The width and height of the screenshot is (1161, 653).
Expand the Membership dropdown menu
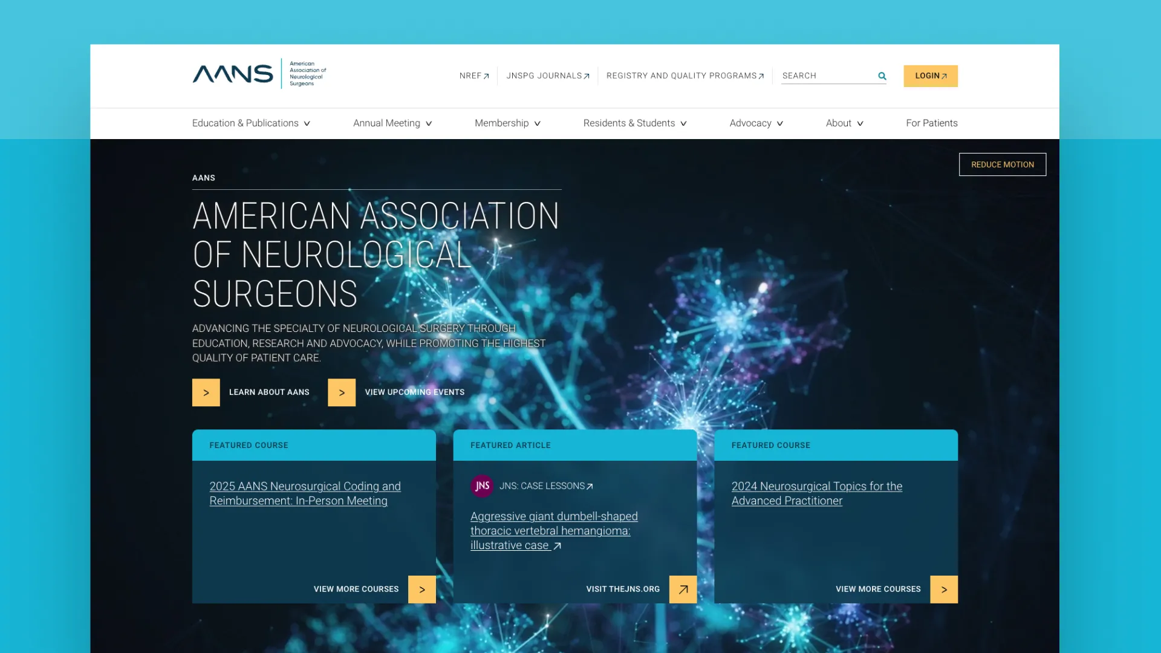(507, 123)
